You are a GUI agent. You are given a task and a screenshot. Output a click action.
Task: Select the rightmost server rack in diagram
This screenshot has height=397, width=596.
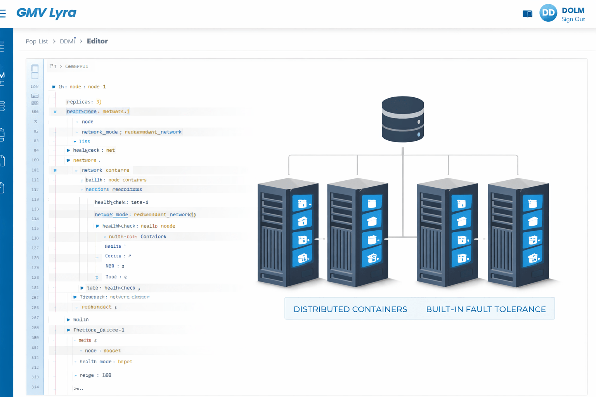pyautogui.click(x=518, y=233)
